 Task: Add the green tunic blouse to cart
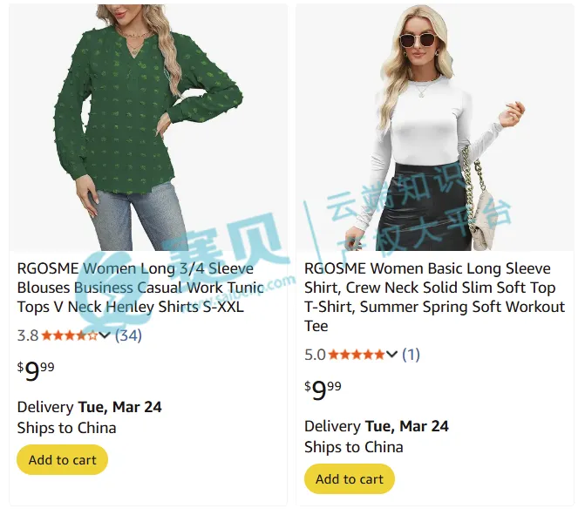62,460
